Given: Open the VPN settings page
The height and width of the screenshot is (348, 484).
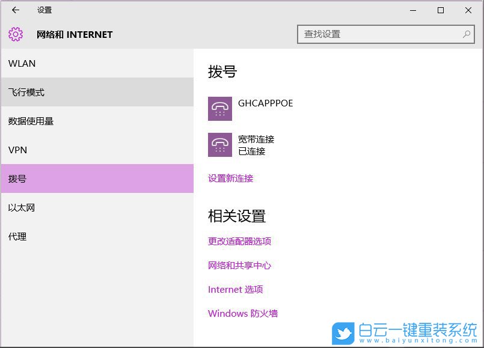Looking at the screenshot, I should (17, 150).
